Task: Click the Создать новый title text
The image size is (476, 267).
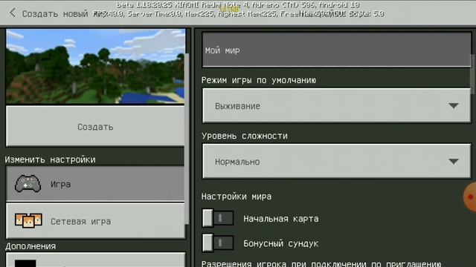Action: click(55, 13)
